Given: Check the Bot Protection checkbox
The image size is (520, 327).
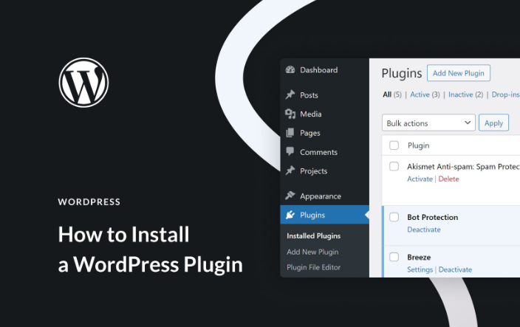Looking at the screenshot, I should coord(394,217).
